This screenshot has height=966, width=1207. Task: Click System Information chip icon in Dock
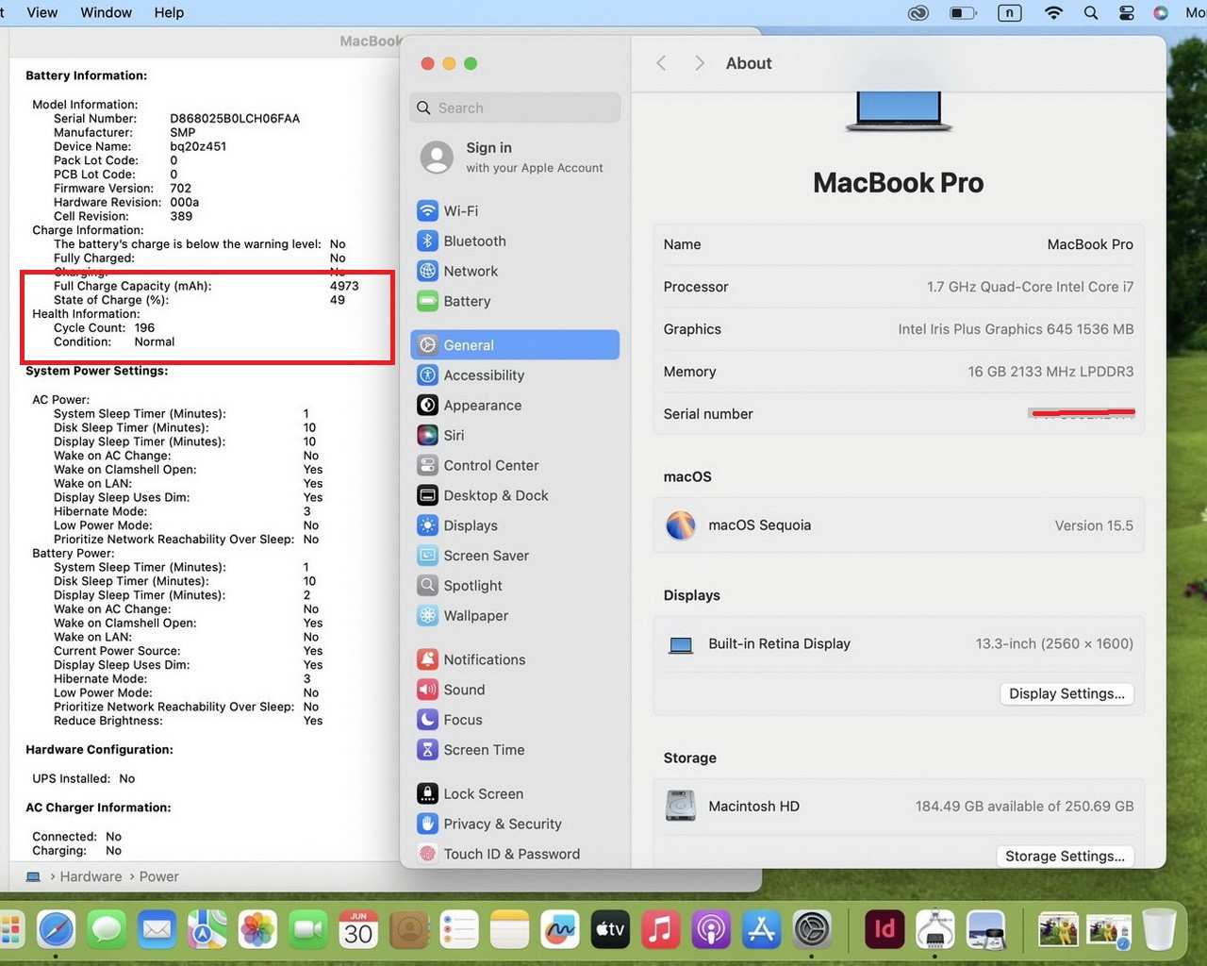pyautogui.click(x=935, y=930)
